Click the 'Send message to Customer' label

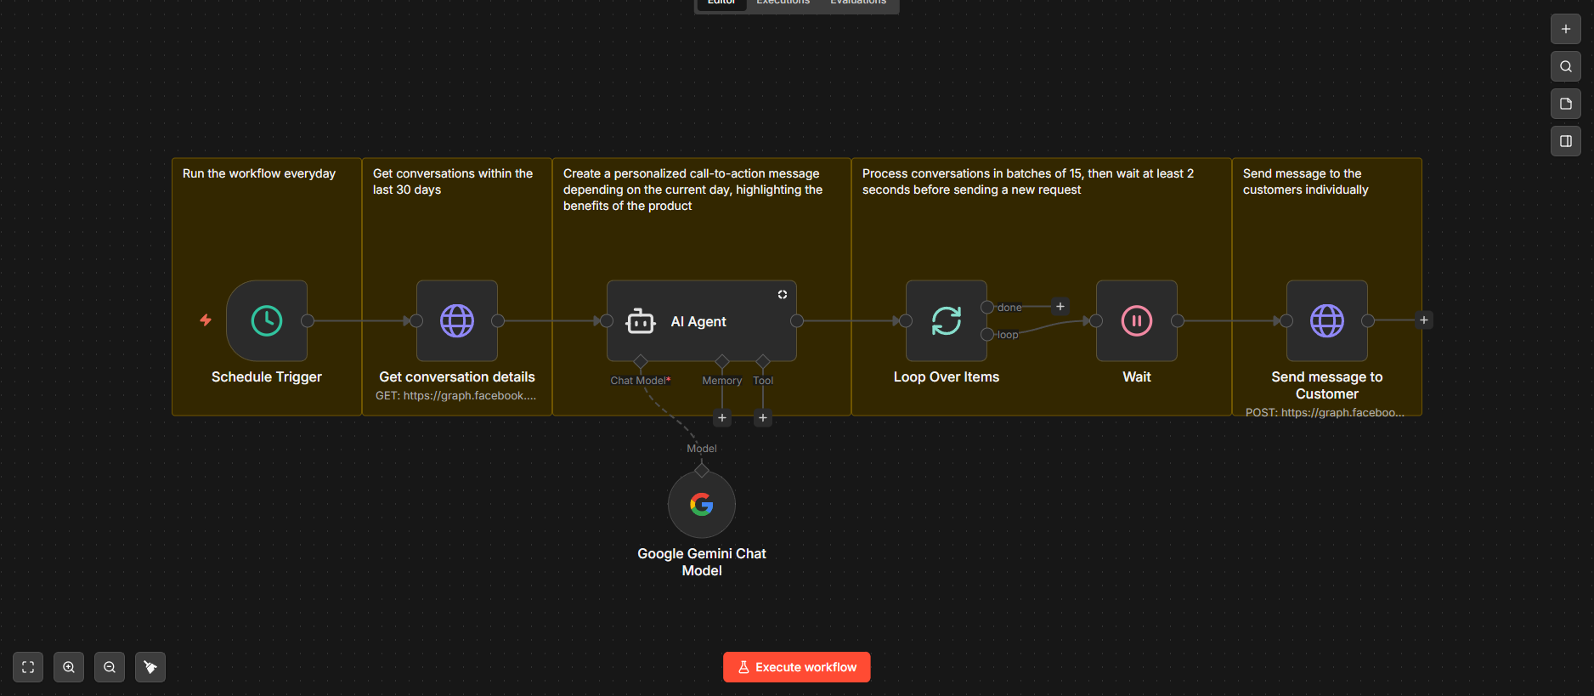click(x=1327, y=386)
